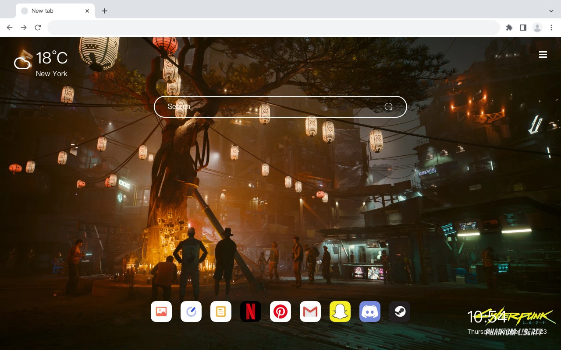The width and height of the screenshot is (561, 350).
Task: Open the blue checkmark to-do shortcut
Action: click(191, 311)
